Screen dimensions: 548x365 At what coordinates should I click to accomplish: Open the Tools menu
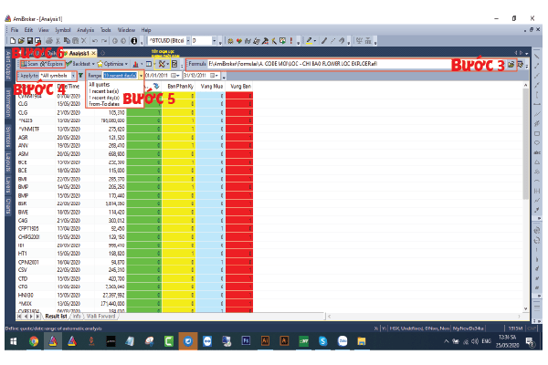pyautogui.click(x=106, y=30)
